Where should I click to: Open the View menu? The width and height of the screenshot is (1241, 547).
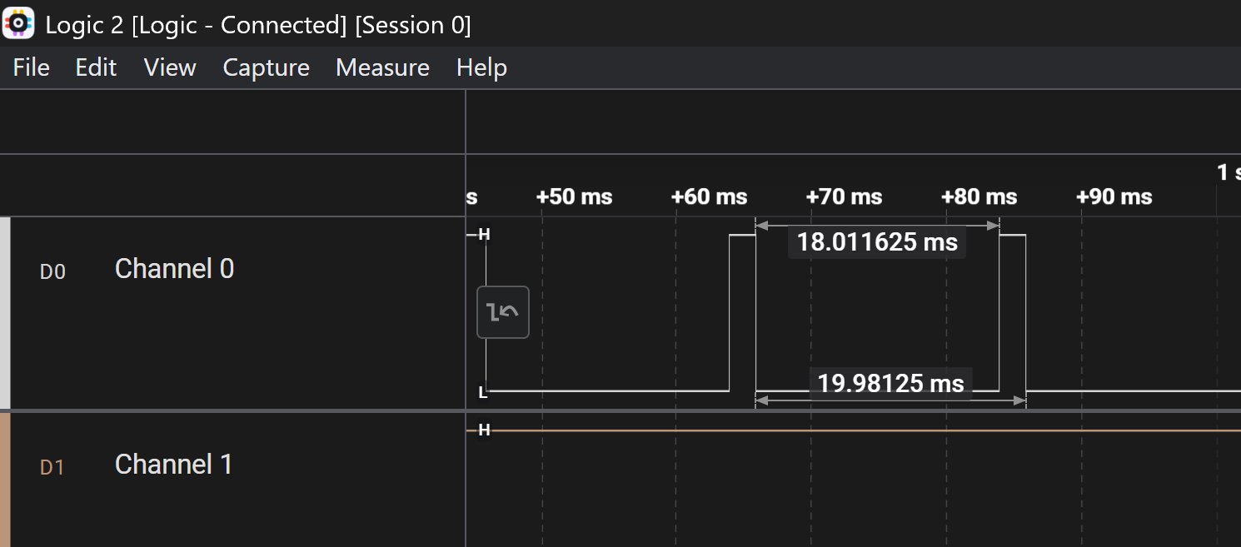coord(170,67)
